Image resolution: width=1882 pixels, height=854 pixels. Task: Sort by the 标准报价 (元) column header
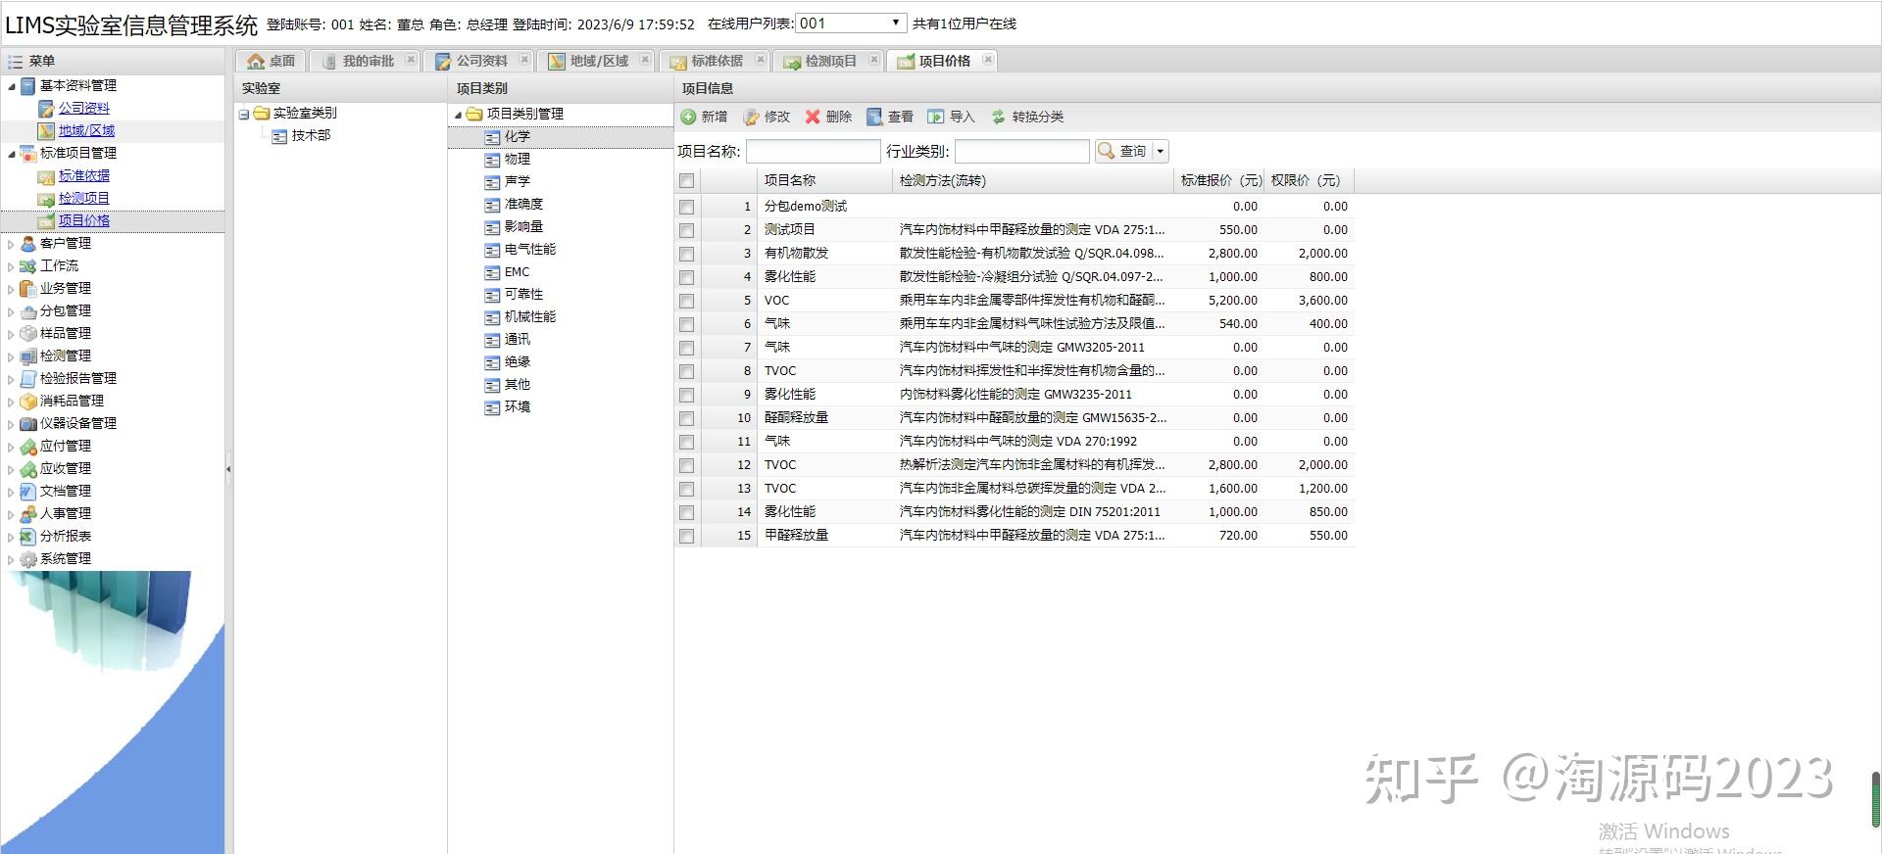(x=1218, y=180)
